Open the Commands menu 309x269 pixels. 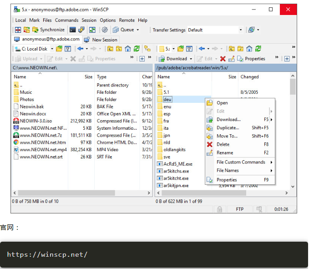66,20
